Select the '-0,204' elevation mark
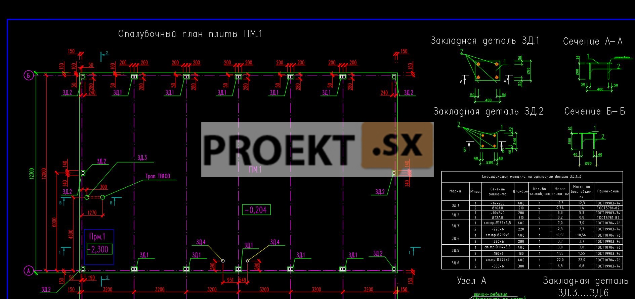 click(256, 210)
